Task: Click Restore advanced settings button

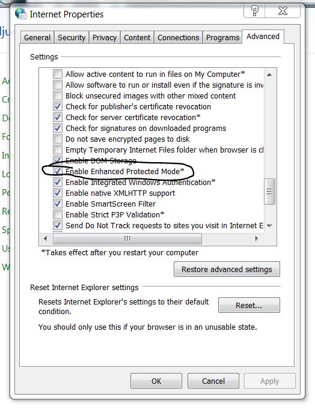Action: (227, 269)
